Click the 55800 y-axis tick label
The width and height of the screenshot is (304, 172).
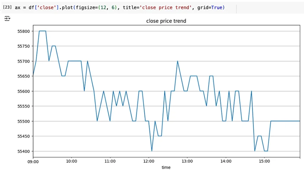coord(24,31)
